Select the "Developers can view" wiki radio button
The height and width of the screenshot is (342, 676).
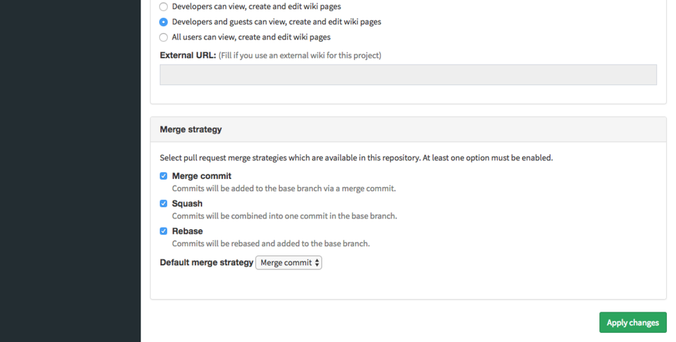click(x=164, y=7)
